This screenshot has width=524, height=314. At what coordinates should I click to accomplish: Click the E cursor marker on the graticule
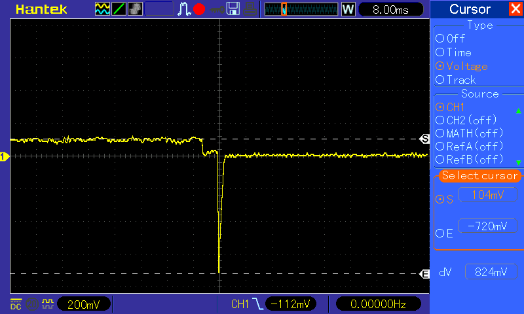[424, 274]
